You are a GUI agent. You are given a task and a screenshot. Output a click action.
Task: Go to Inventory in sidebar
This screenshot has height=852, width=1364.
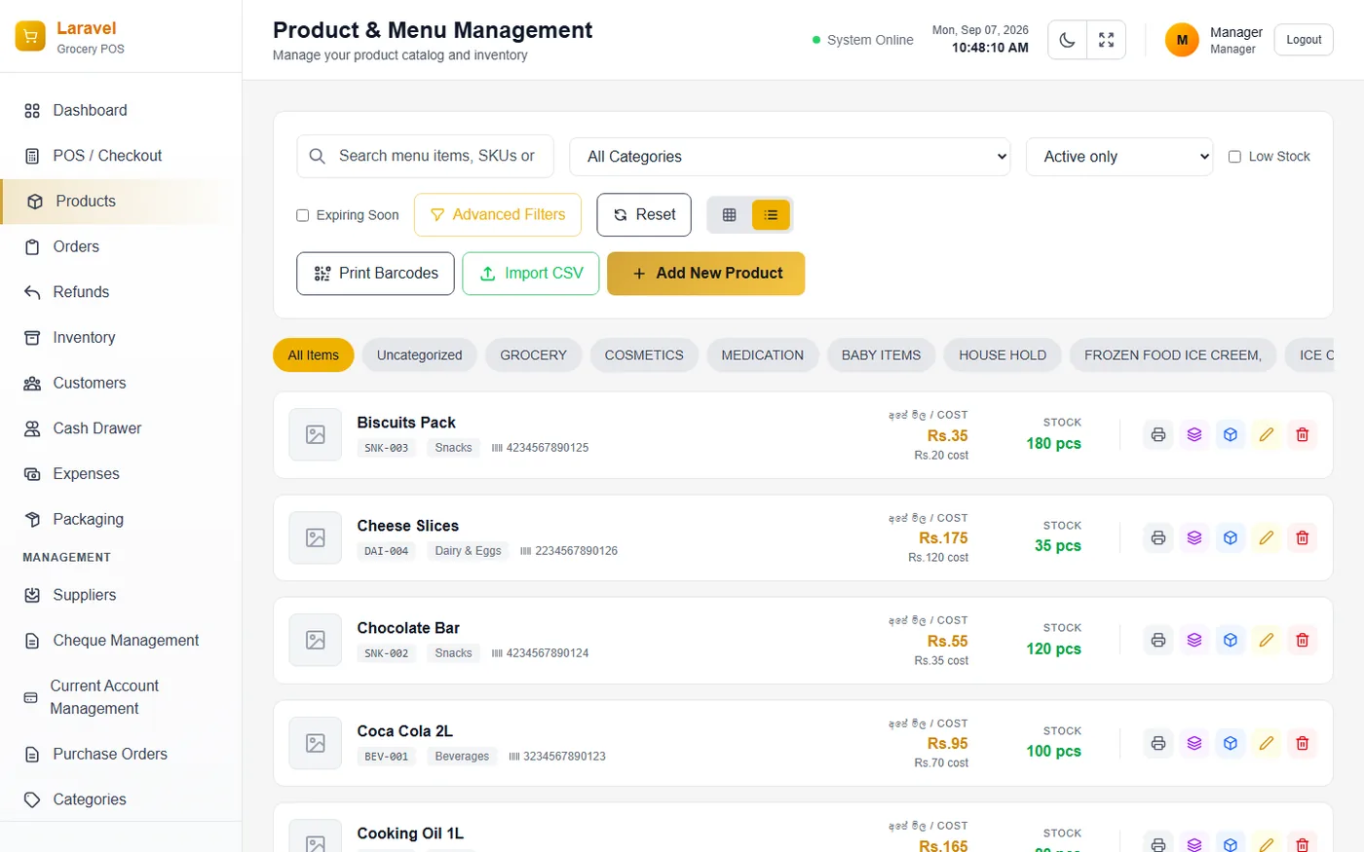pos(121,338)
